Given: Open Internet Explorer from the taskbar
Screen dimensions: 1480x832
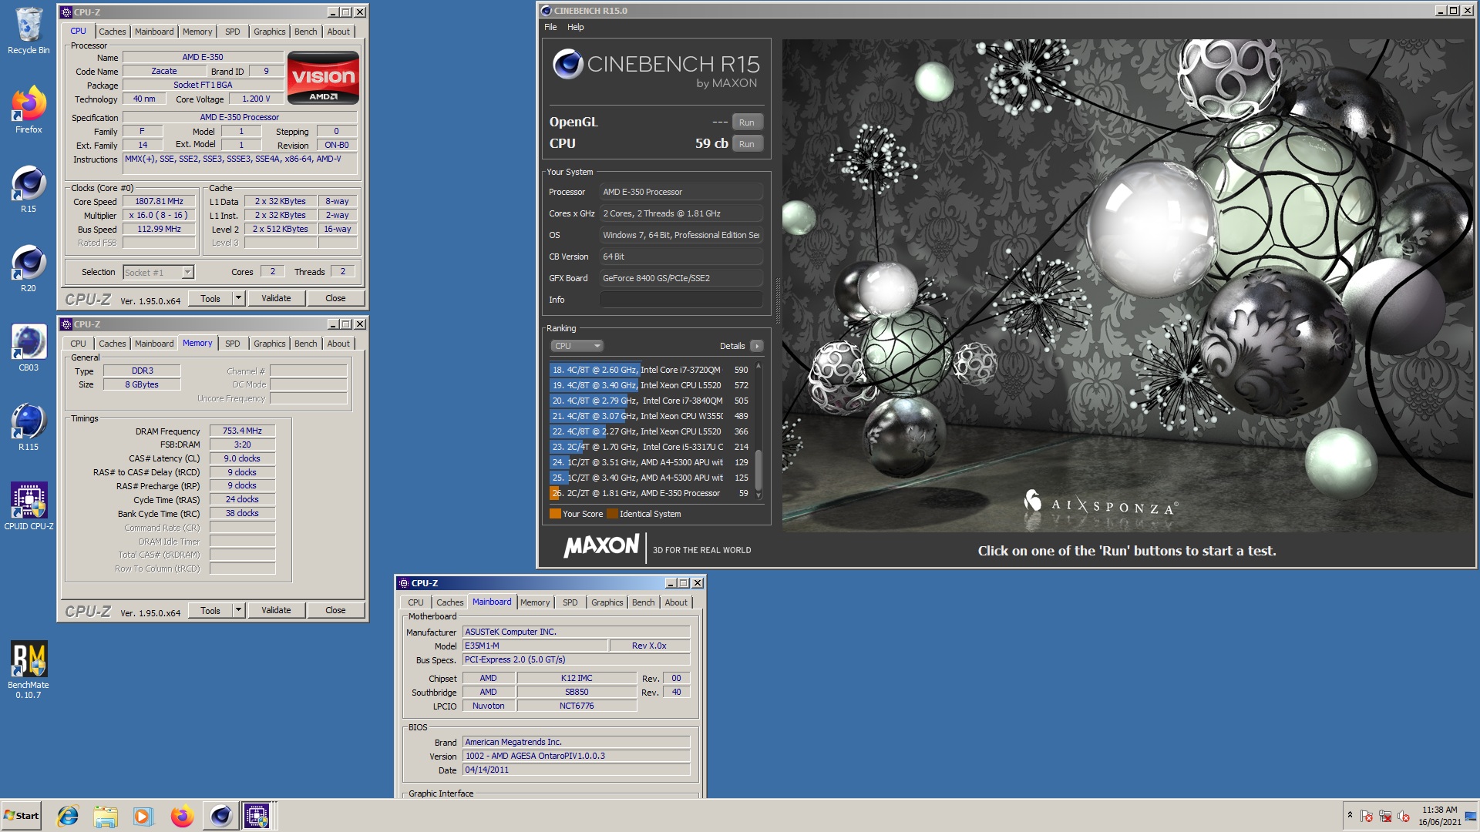Looking at the screenshot, I should (68, 816).
